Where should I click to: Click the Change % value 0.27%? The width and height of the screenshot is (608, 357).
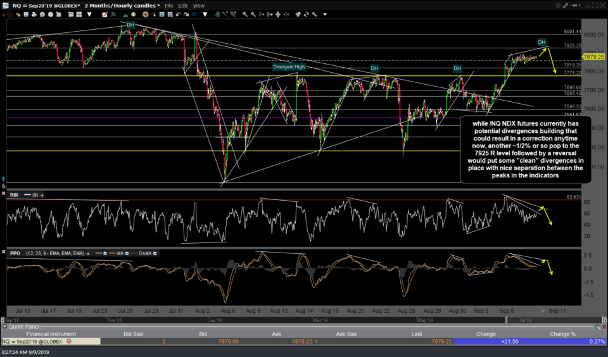[x=597, y=342]
